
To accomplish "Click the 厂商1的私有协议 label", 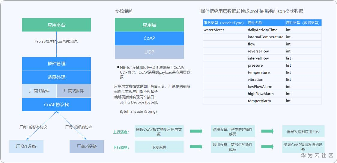I will 33,127.
